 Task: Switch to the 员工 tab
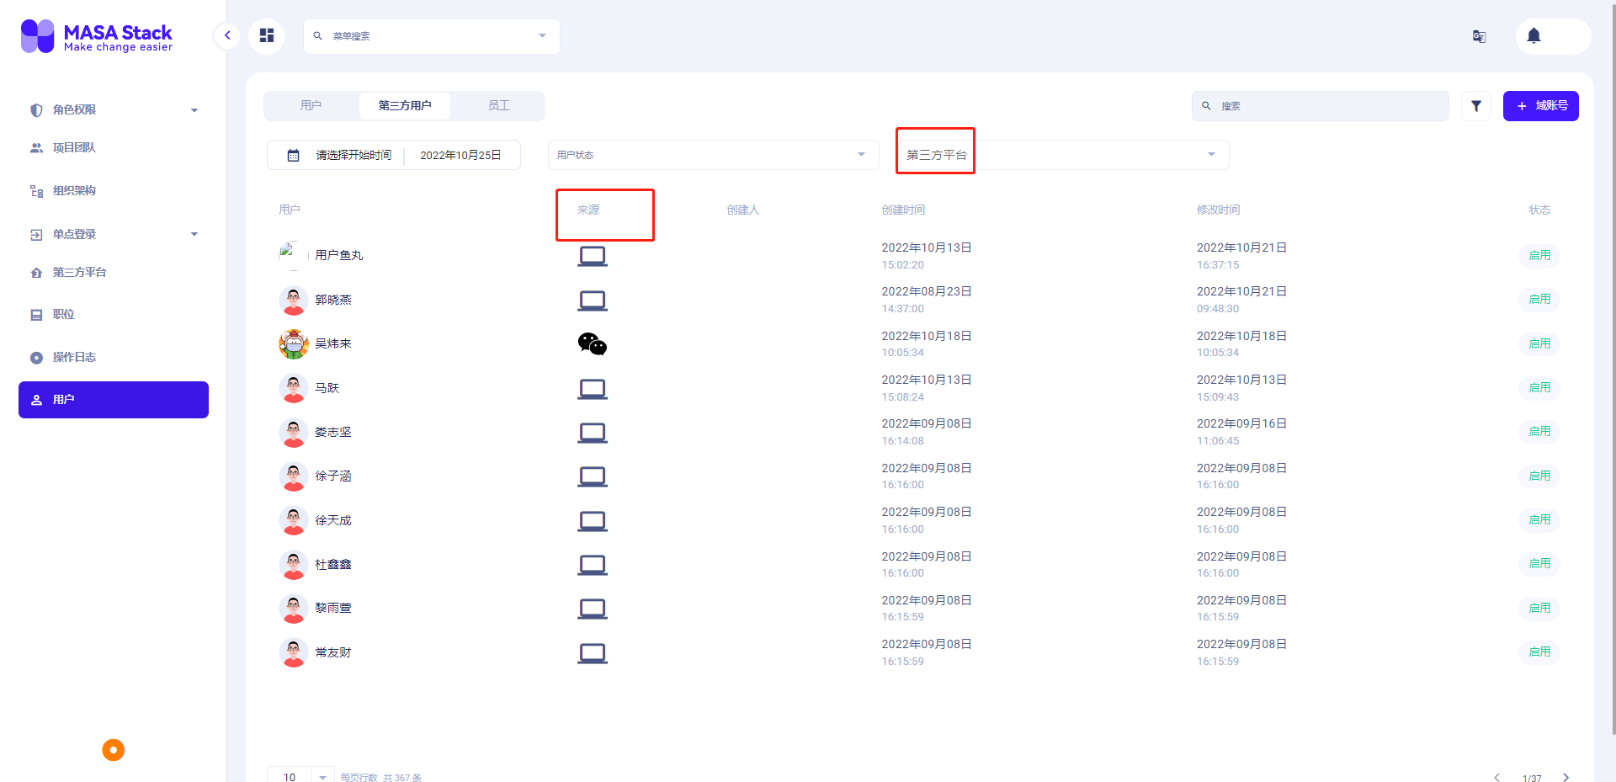pyautogui.click(x=498, y=105)
